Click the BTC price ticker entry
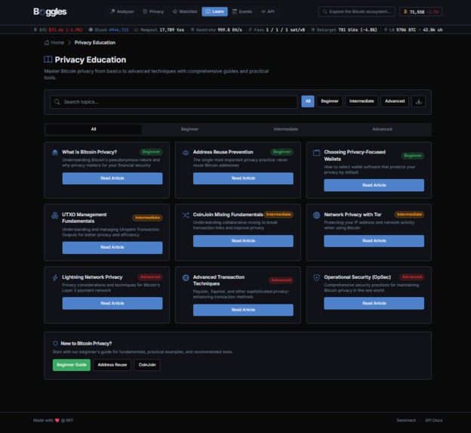Image resolution: width=471 pixels, height=433 pixels. [58, 29]
